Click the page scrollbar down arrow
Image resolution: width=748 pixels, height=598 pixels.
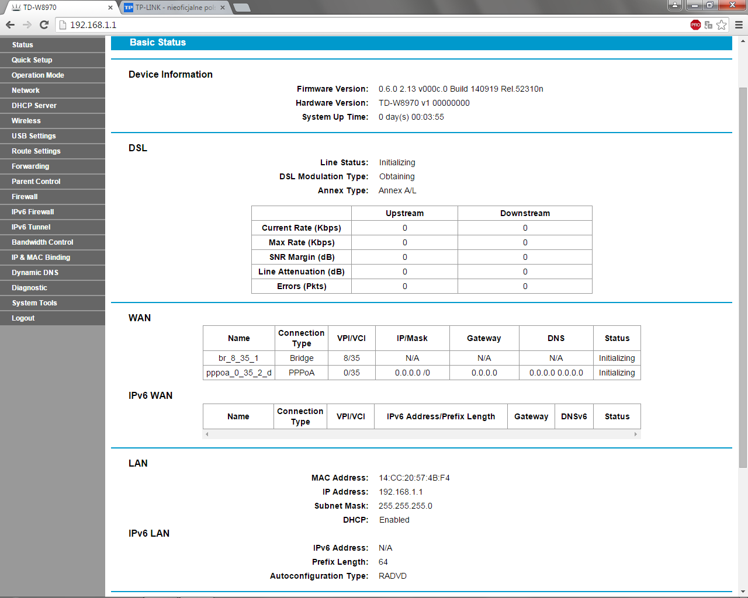point(743,592)
